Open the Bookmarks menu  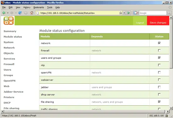coord(39,8)
